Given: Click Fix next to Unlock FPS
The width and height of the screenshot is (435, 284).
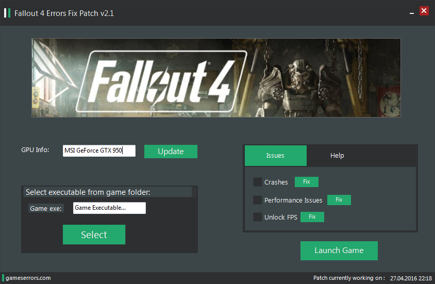Looking at the screenshot, I should (312, 216).
